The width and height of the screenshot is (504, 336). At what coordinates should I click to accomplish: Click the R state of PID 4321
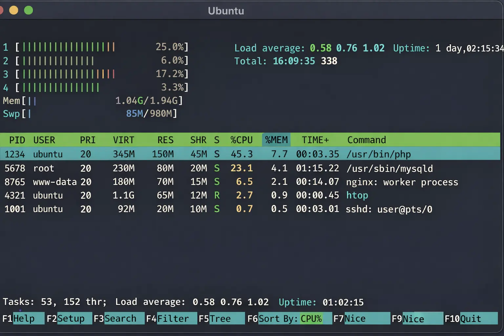(217, 196)
